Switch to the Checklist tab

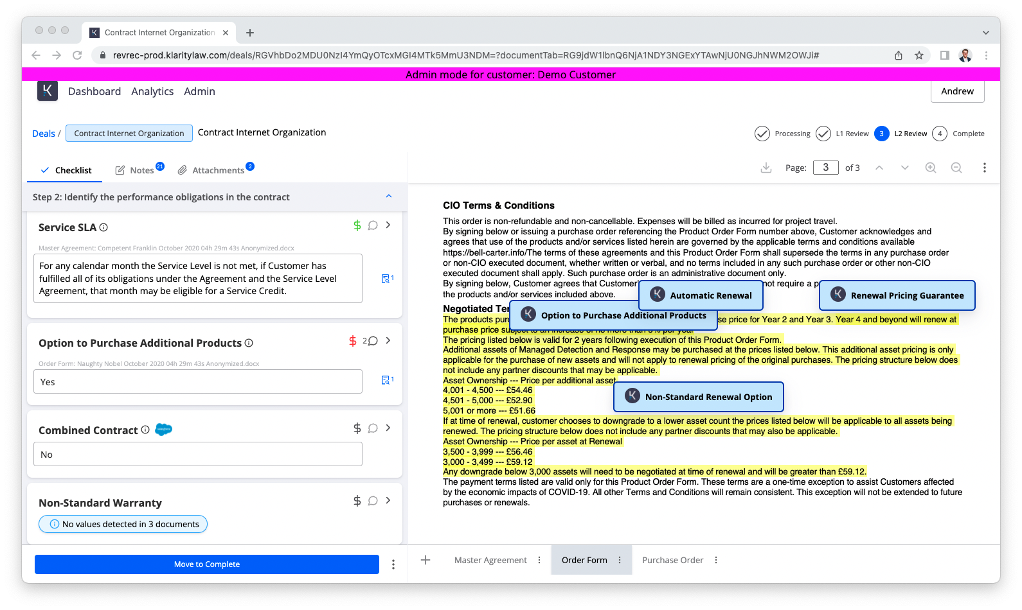coord(66,170)
